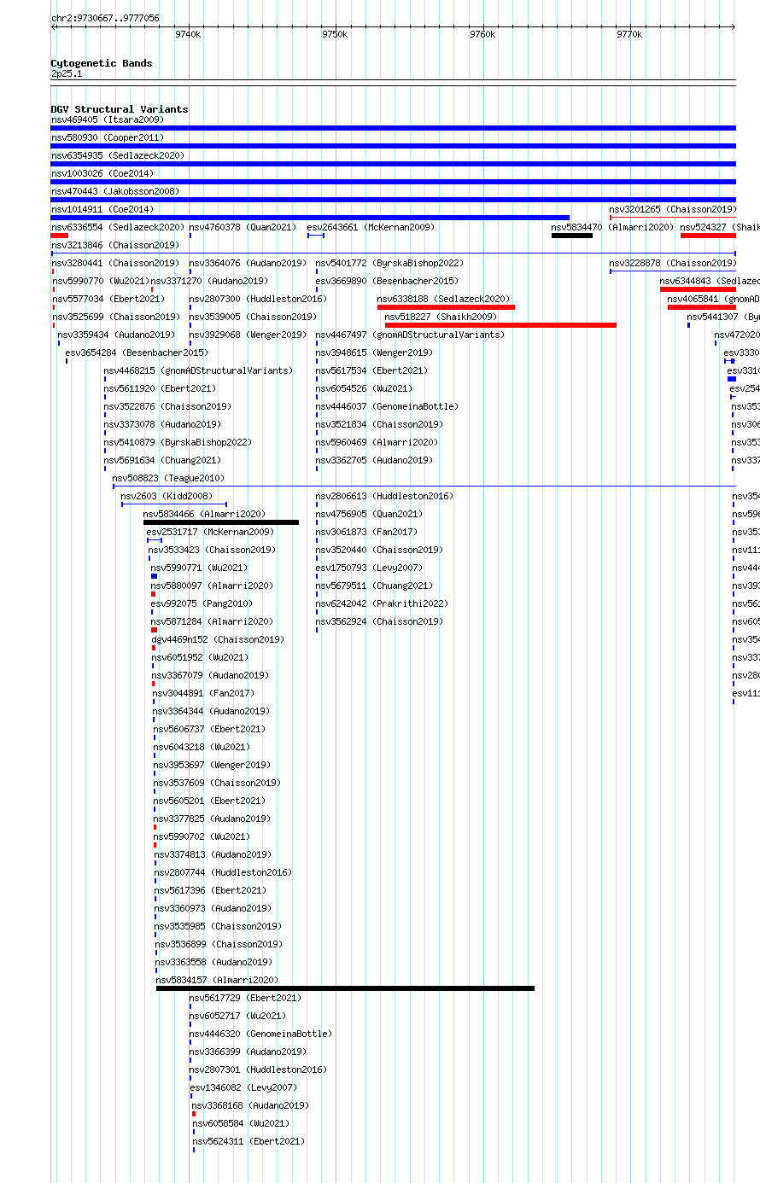The height and width of the screenshot is (1183, 760).
Task: Click the nsv5960469 (Almarri2020) label
Action: [x=377, y=442]
